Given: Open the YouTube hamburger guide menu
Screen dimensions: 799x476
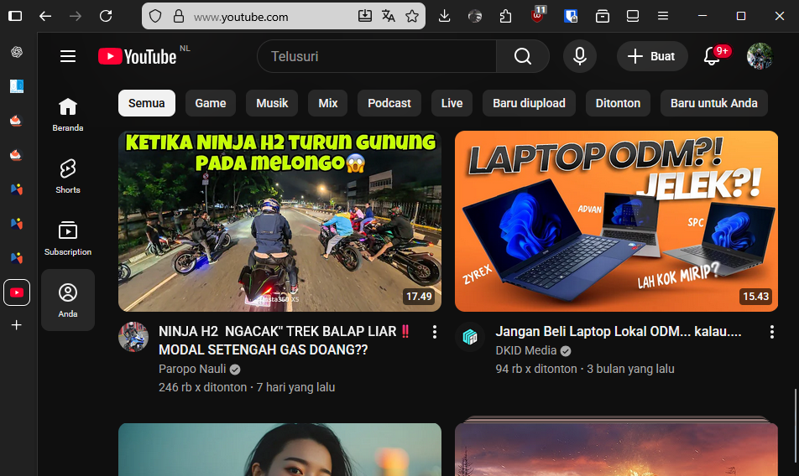Looking at the screenshot, I should tap(68, 56).
